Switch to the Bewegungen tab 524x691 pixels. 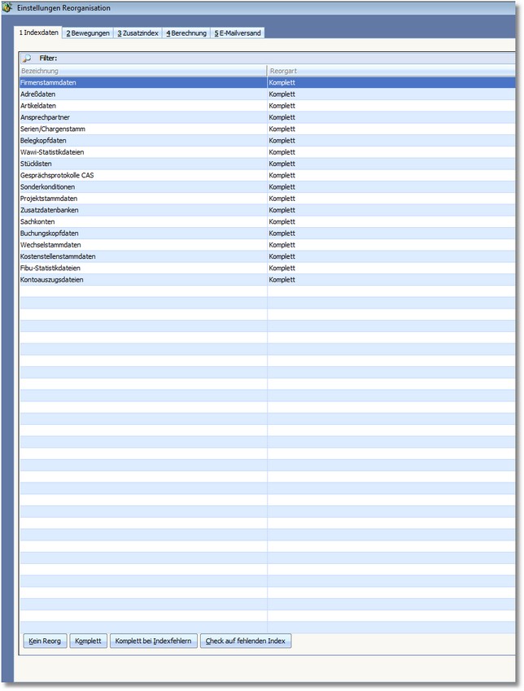click(88, 33)
